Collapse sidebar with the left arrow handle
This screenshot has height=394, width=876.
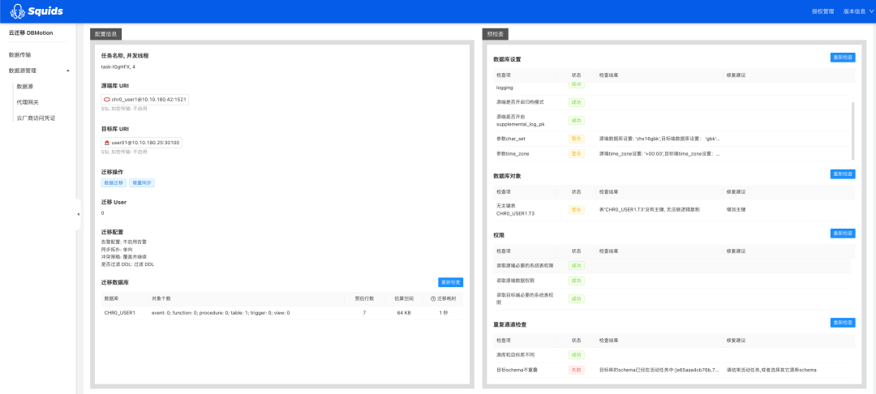pyautogui.click(x=78, y=214)
